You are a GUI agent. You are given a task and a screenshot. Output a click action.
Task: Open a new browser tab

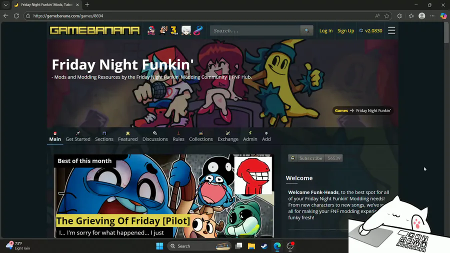(x=87, y=5)
